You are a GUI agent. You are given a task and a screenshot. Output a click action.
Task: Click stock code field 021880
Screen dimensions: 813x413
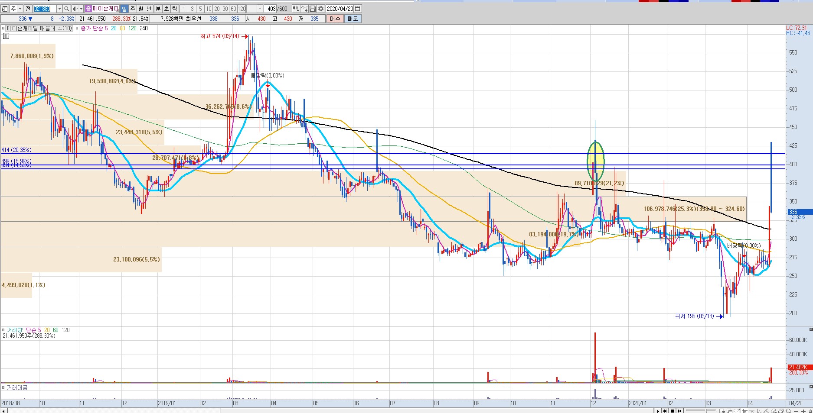point(45,9)
